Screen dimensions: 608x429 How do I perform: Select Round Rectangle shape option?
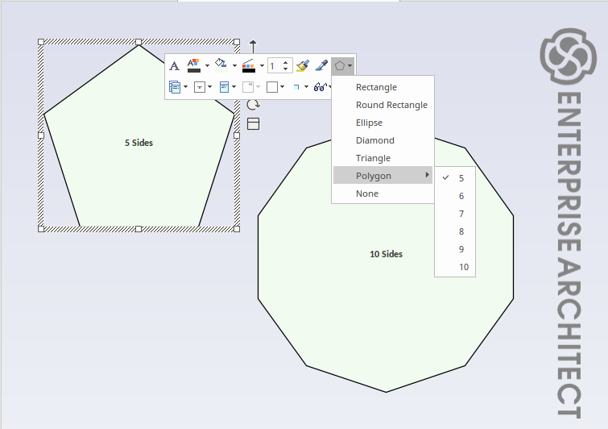coord(391,105)
